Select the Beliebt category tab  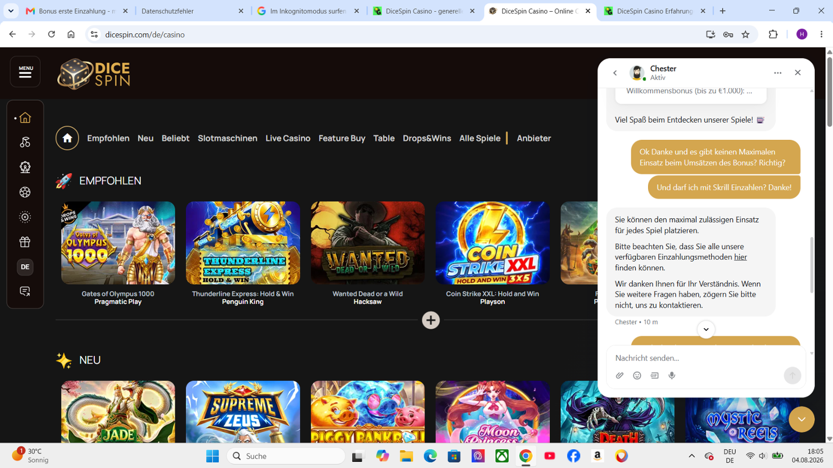[175, 138]
